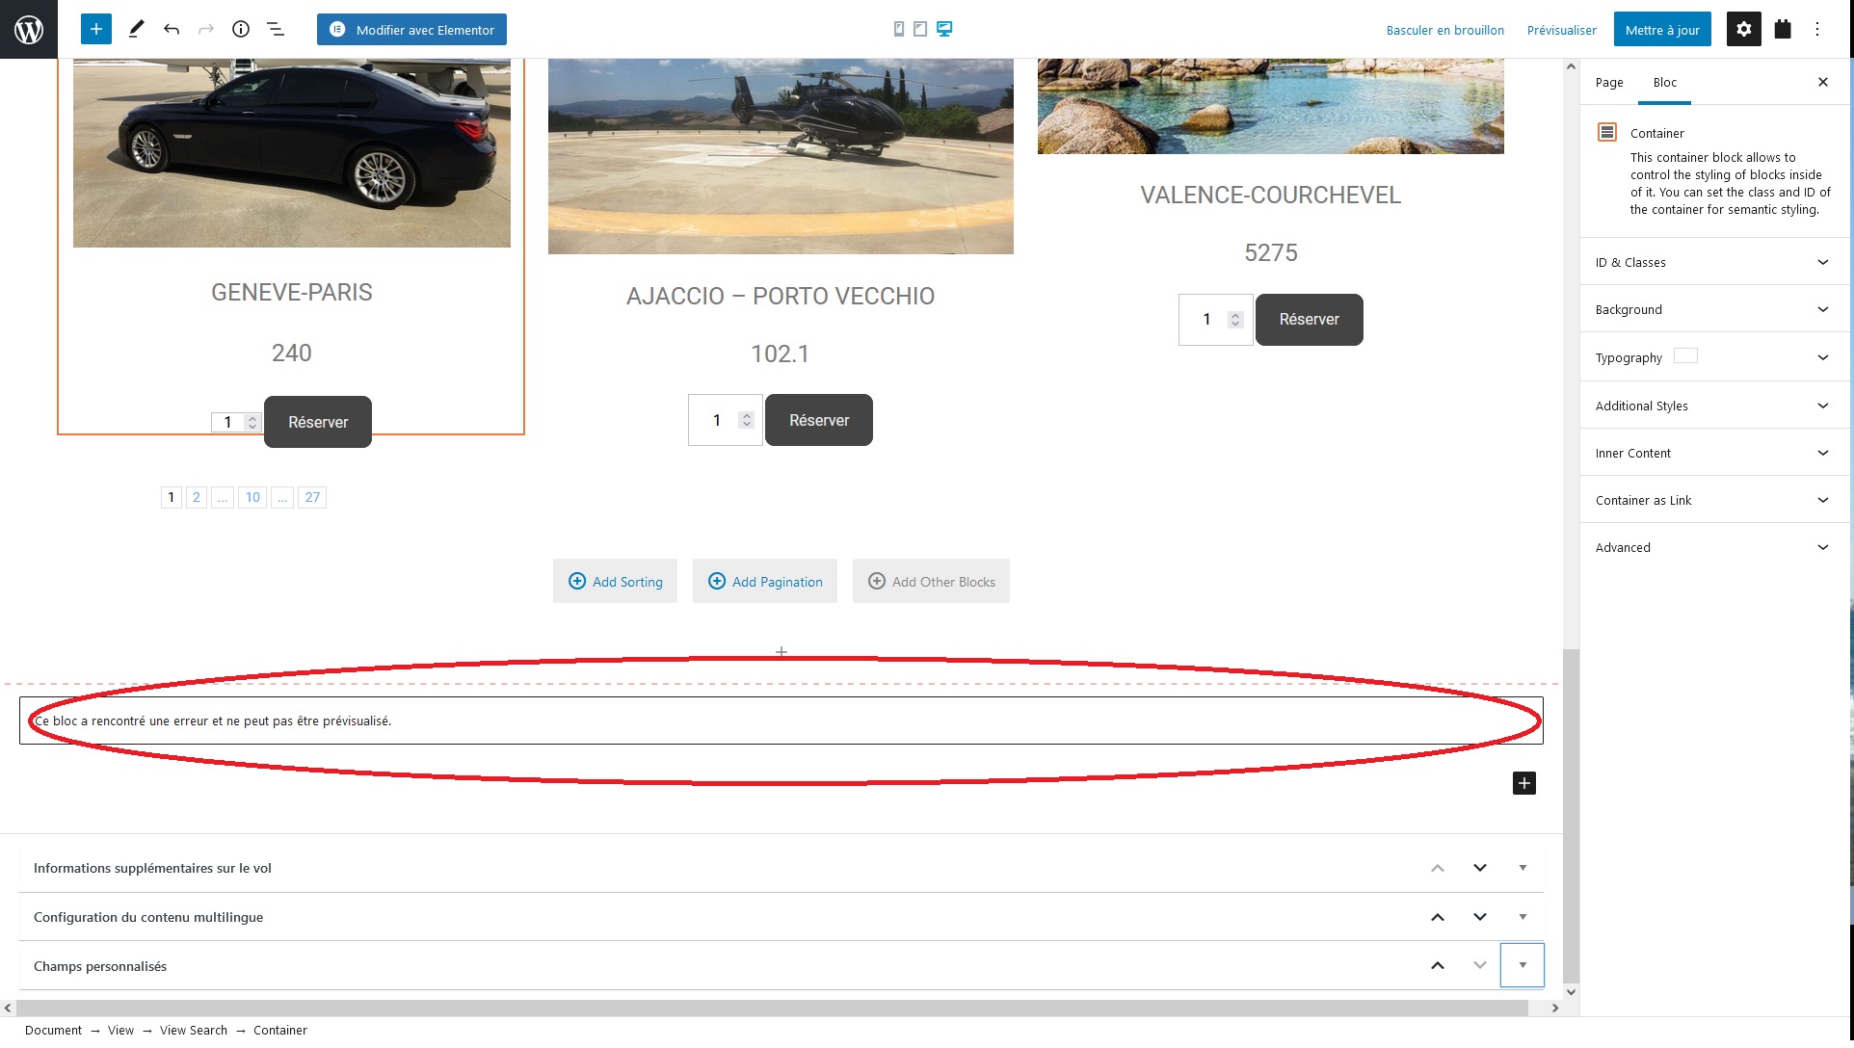The image size is (1854, 1048).
Task: Select Document in breadcrumb
Action: click(53, 1030)
